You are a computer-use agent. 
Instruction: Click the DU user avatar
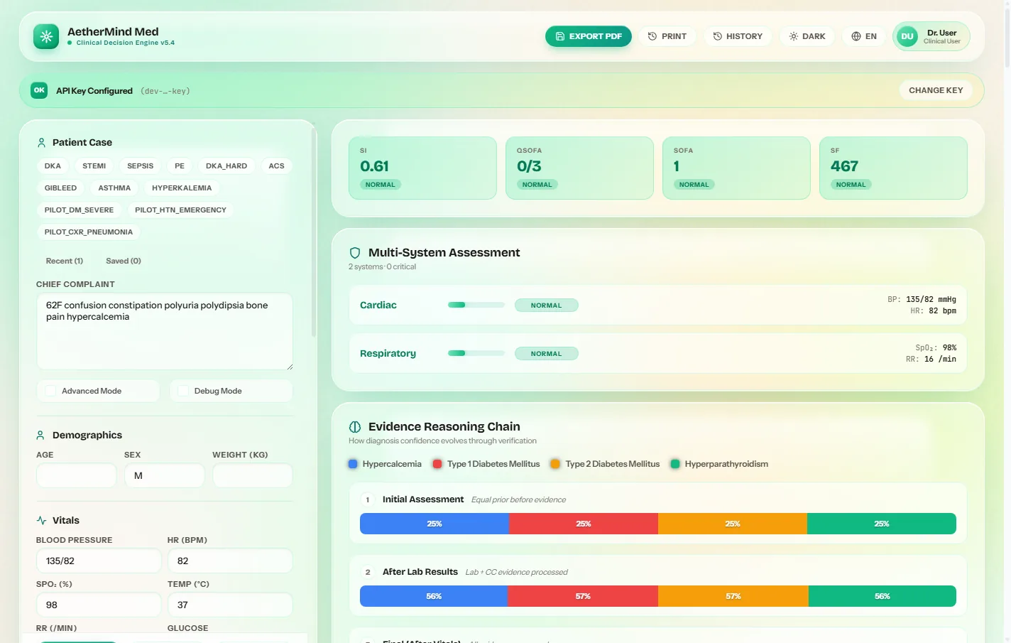907,36
